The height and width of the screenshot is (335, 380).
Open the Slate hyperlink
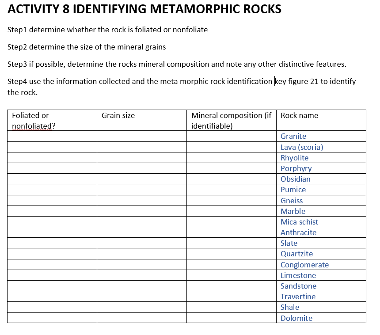(x=289, y=243)
